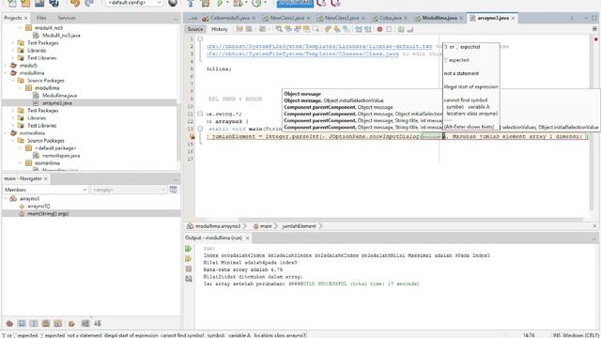Switch to the Files tab
The width and height of the screenshot is (601, 338).
pos(41,18)
